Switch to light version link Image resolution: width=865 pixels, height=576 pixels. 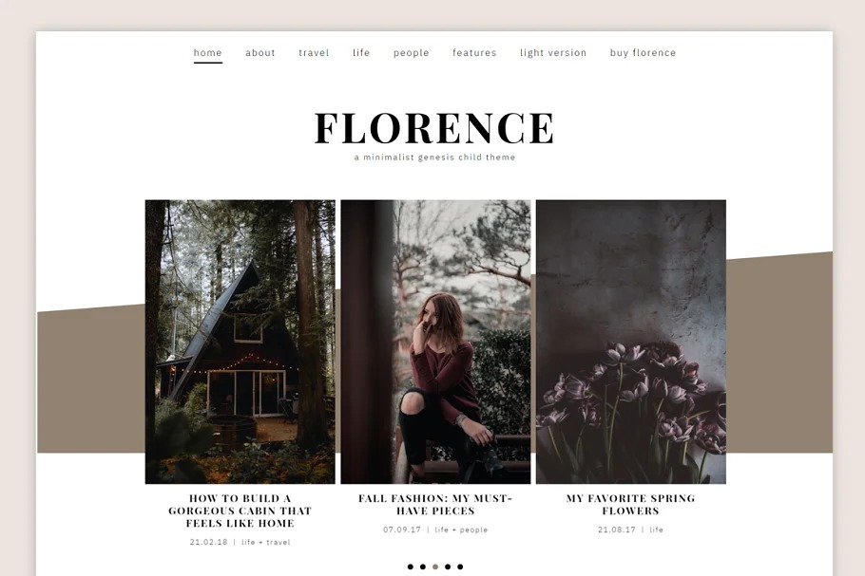pos(553,53)
